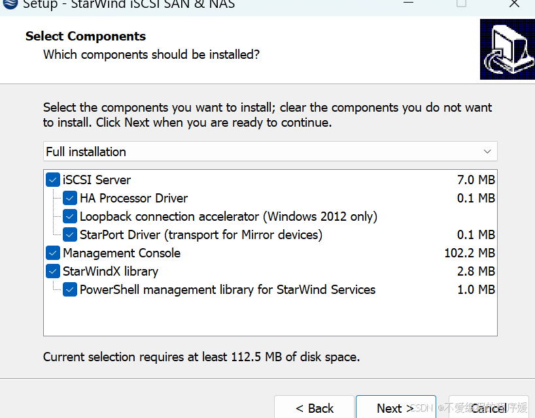
Task: Toggle the HA Processor Driver checkbox
Action: (70, 198)
